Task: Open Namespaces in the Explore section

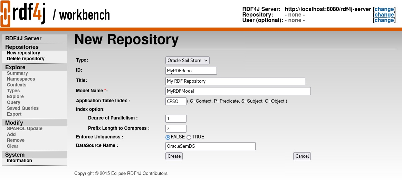Action: 21,79
